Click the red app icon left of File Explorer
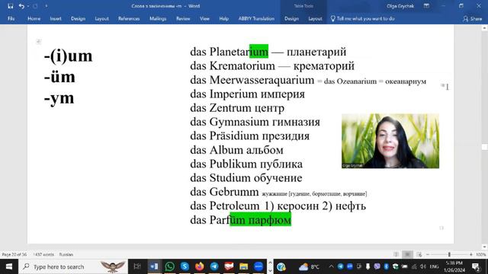 tap(229, 266)
